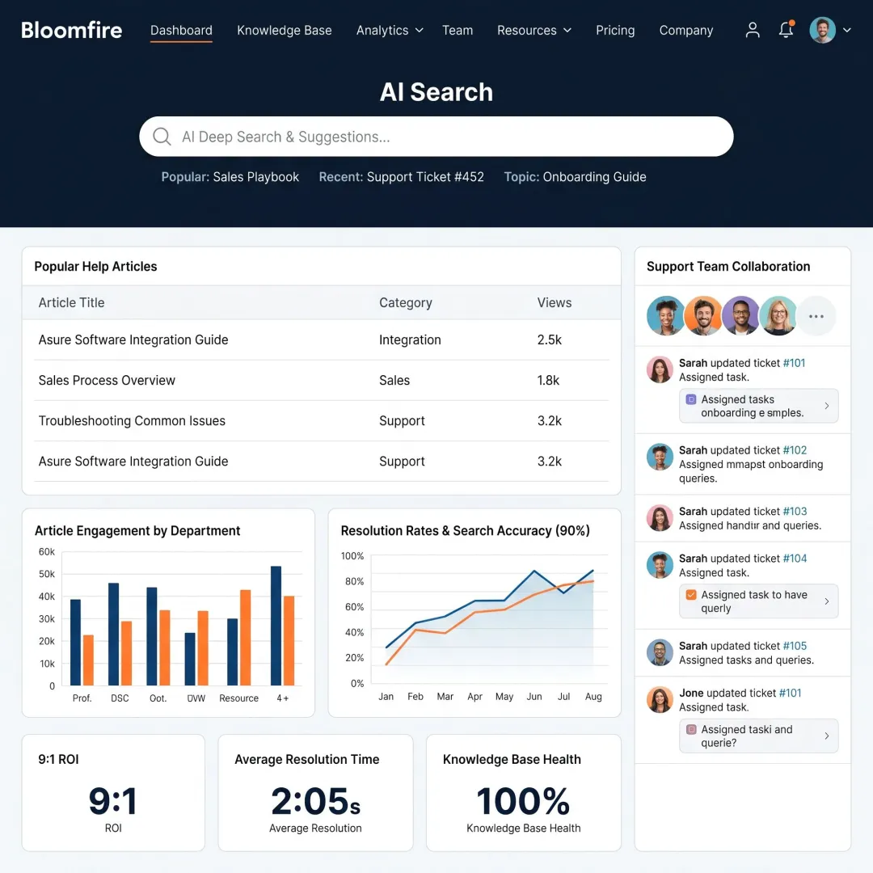Click tallest blue bar for 4+ department

click(x=276, y=626)
